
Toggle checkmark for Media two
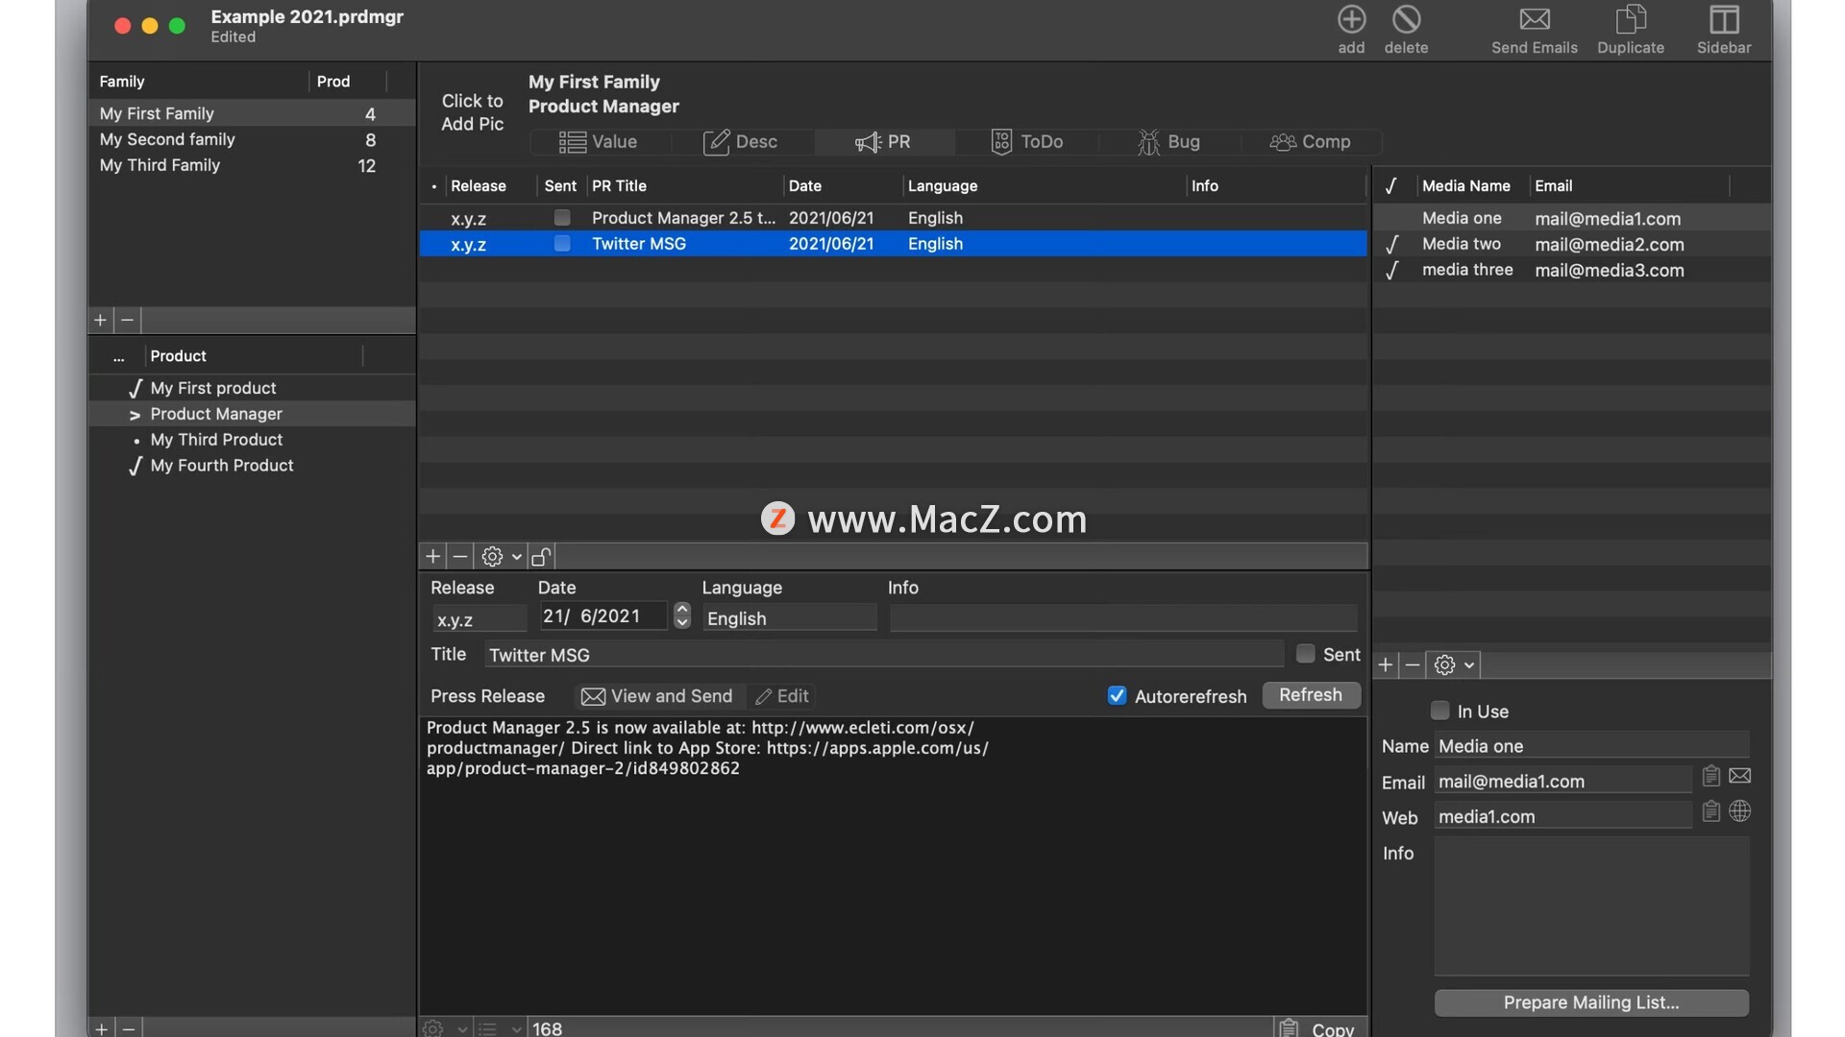point(1391,245)
